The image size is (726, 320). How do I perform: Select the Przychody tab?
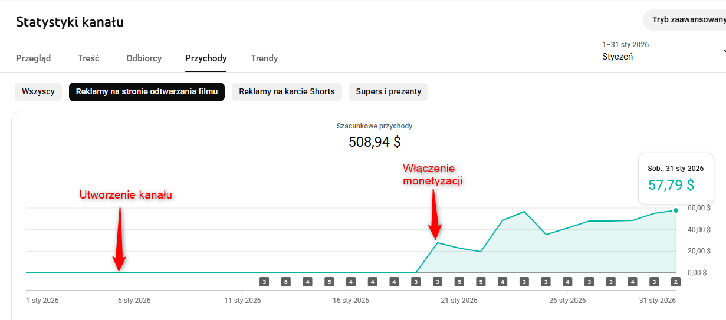206,58
